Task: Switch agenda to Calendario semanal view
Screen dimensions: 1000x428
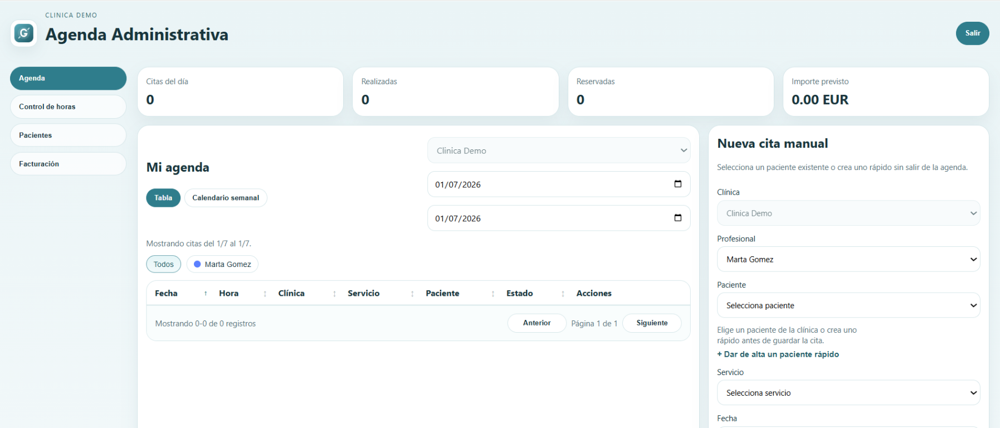Action: click(226, 198)
